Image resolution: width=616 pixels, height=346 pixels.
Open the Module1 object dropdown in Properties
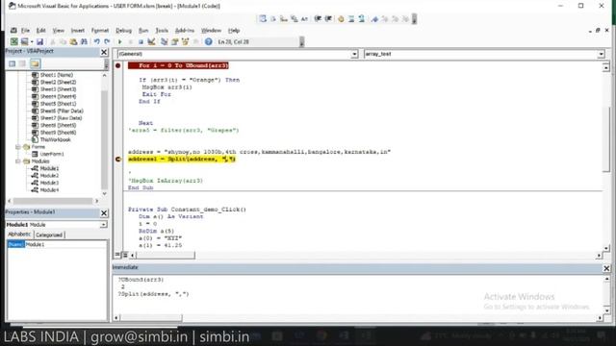103,224
